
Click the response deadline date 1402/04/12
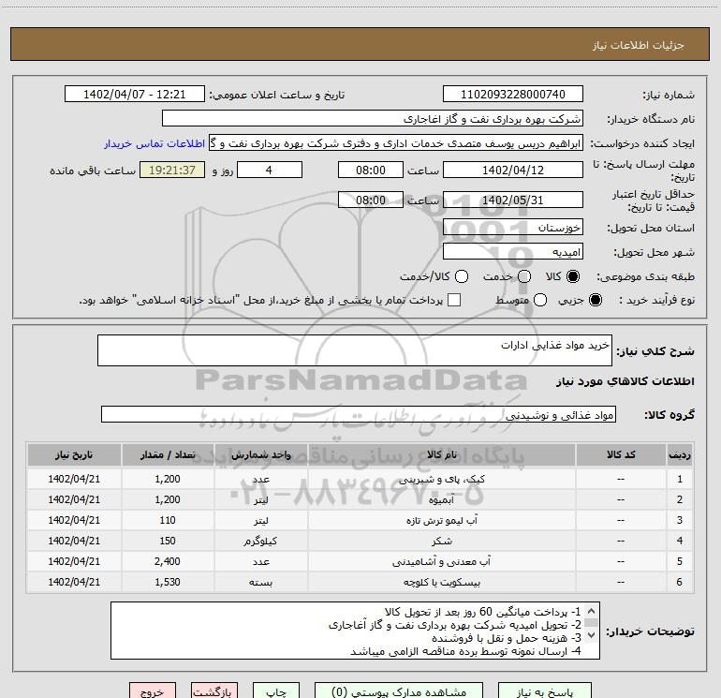513,170
